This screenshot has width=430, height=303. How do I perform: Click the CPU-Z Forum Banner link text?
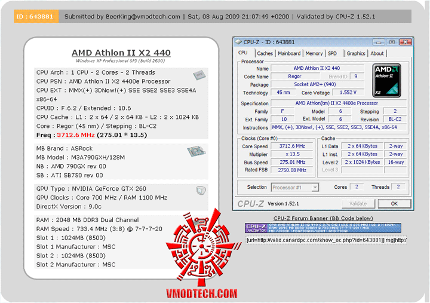323,219
